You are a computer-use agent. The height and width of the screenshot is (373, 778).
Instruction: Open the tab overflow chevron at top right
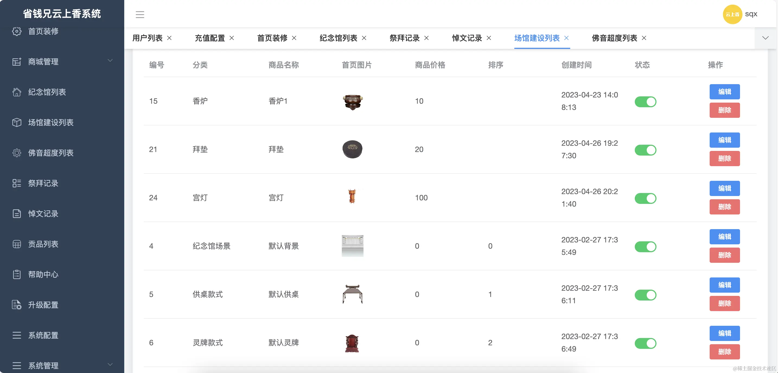click(765, 38)
